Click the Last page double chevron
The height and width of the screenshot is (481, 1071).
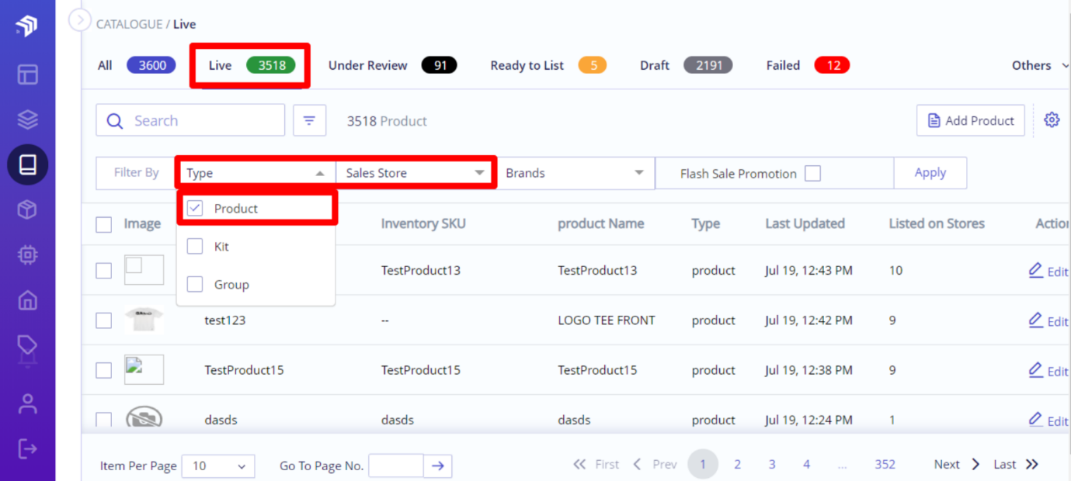click(x=1031, y=465)
